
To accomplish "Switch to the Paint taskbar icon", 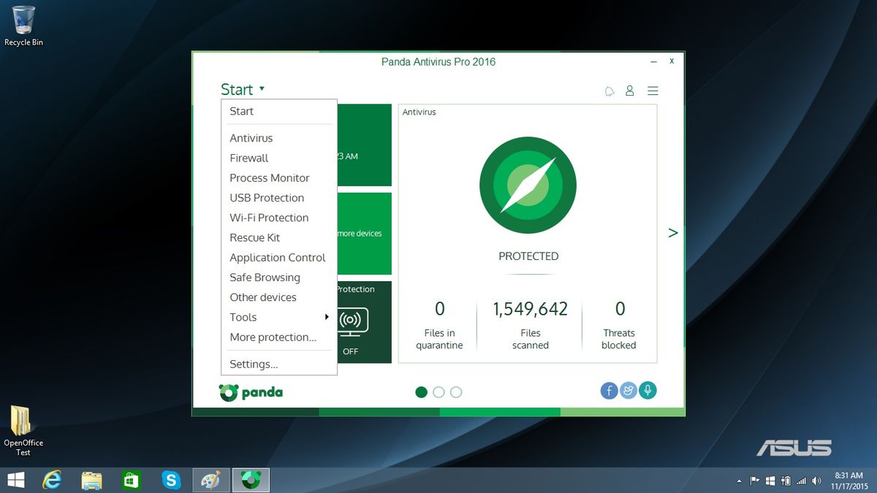I will click(210, 480).
